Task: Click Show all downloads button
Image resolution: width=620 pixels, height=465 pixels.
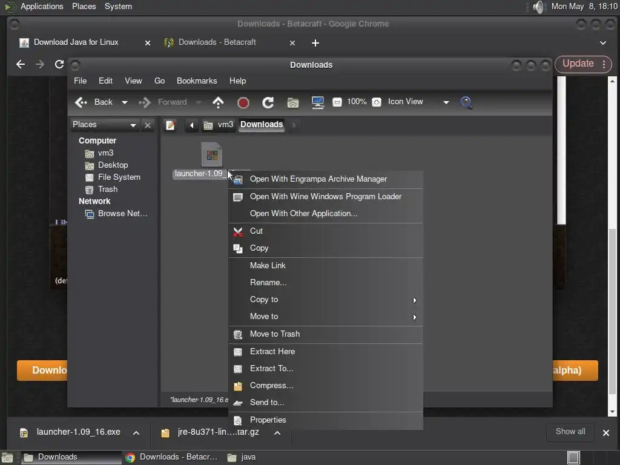Action: pyautogui.click(x=570, y=432)
